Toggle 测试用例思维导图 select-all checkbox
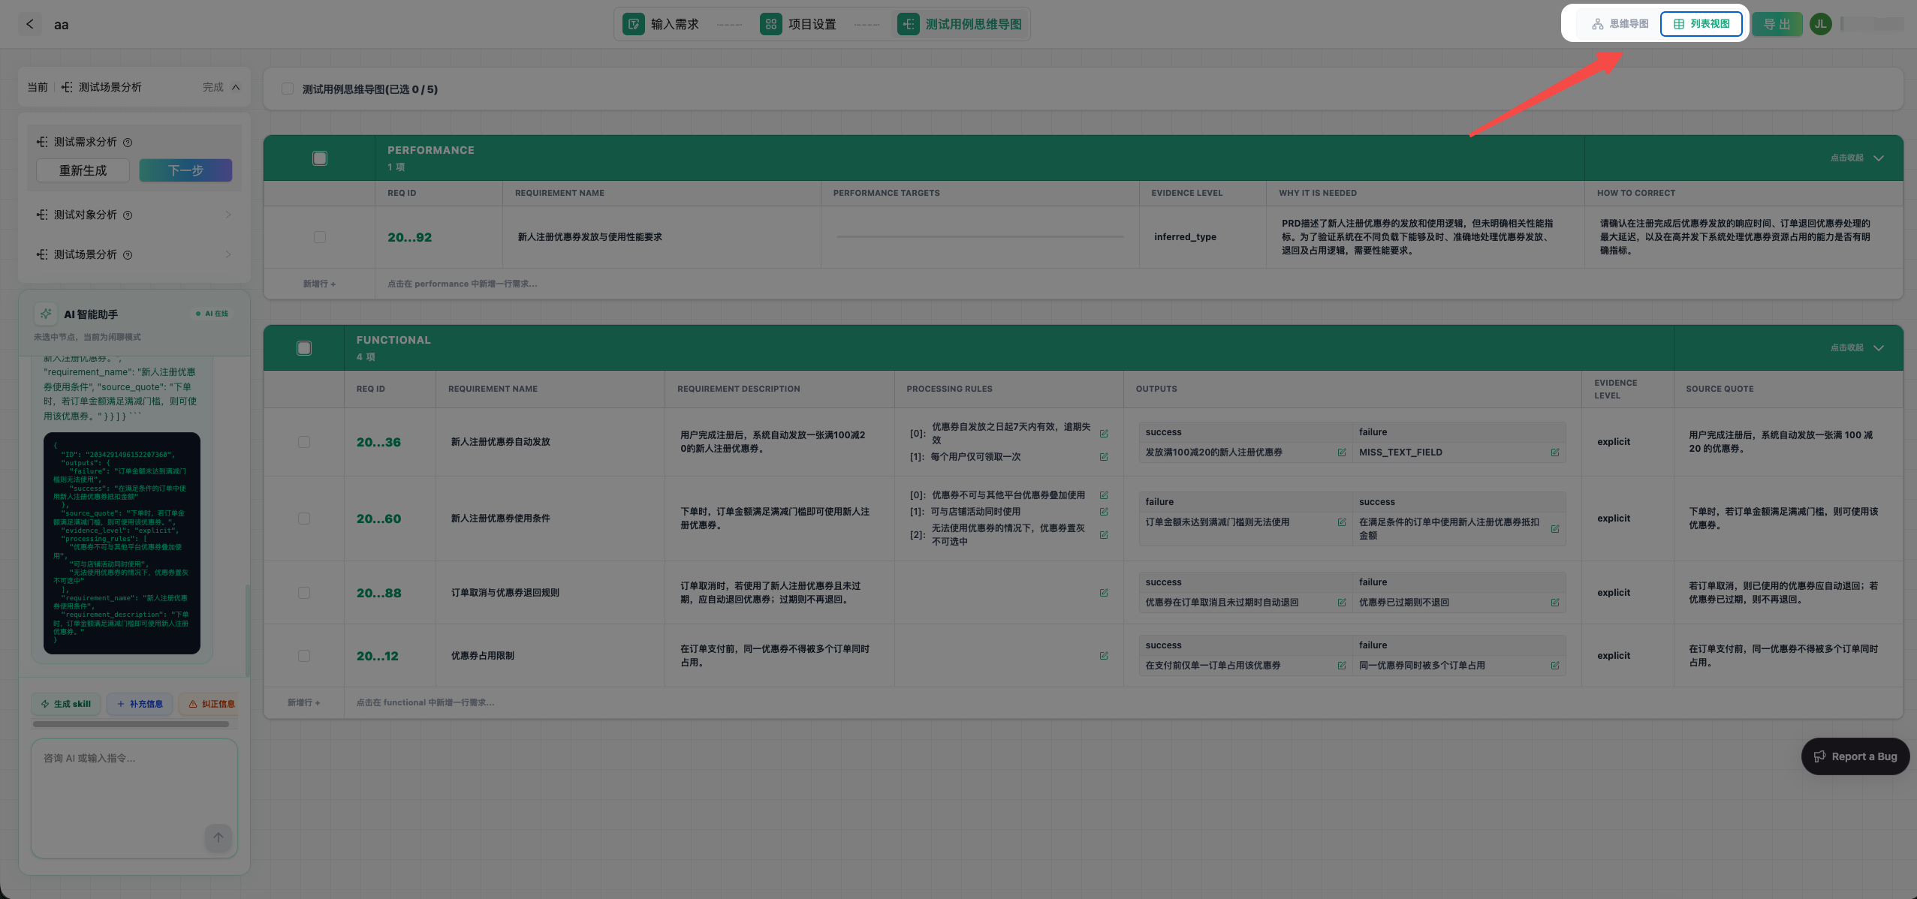1917x899 pixels. 288,89
